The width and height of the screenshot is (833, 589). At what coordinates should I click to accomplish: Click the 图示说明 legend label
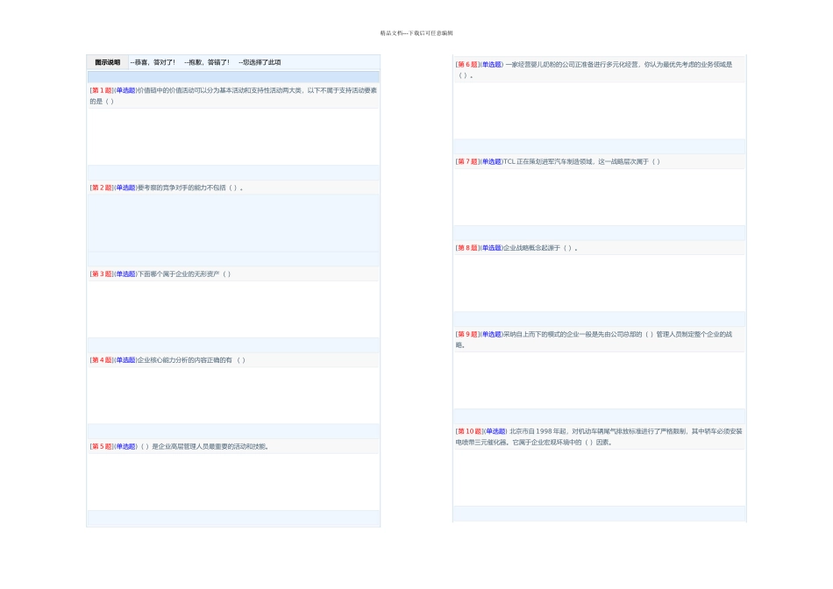coord(107,63)
